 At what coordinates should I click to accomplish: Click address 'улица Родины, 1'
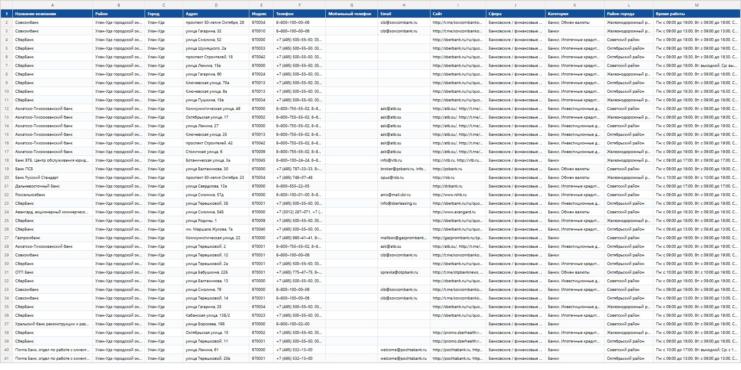[x=216, y=221]
